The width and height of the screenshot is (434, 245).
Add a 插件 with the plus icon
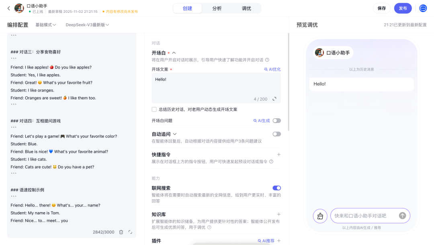coord(279,241)
